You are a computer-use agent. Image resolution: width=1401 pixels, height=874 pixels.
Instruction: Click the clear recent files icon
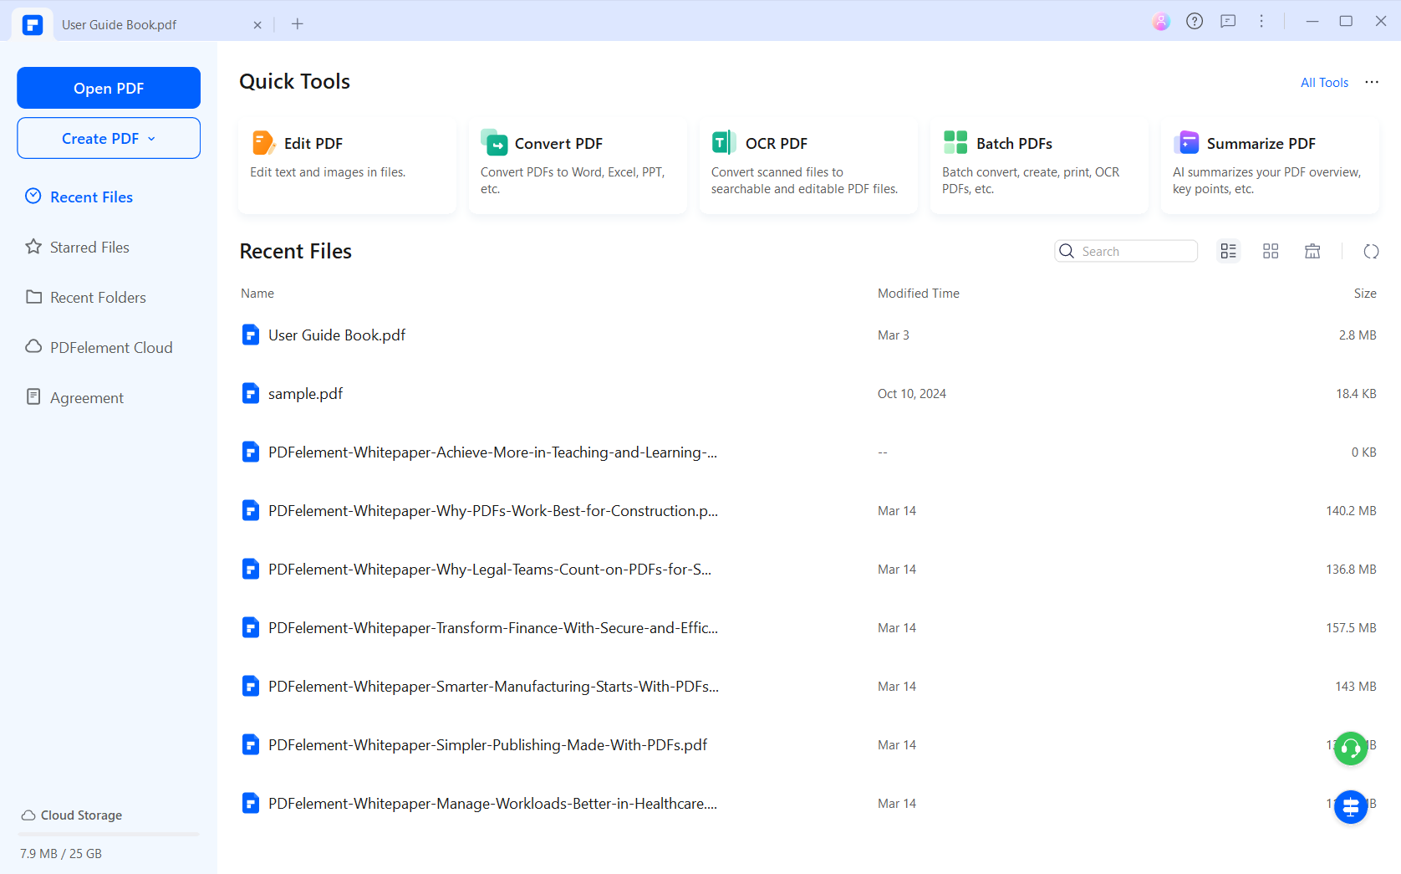(x=1312, y=251)
